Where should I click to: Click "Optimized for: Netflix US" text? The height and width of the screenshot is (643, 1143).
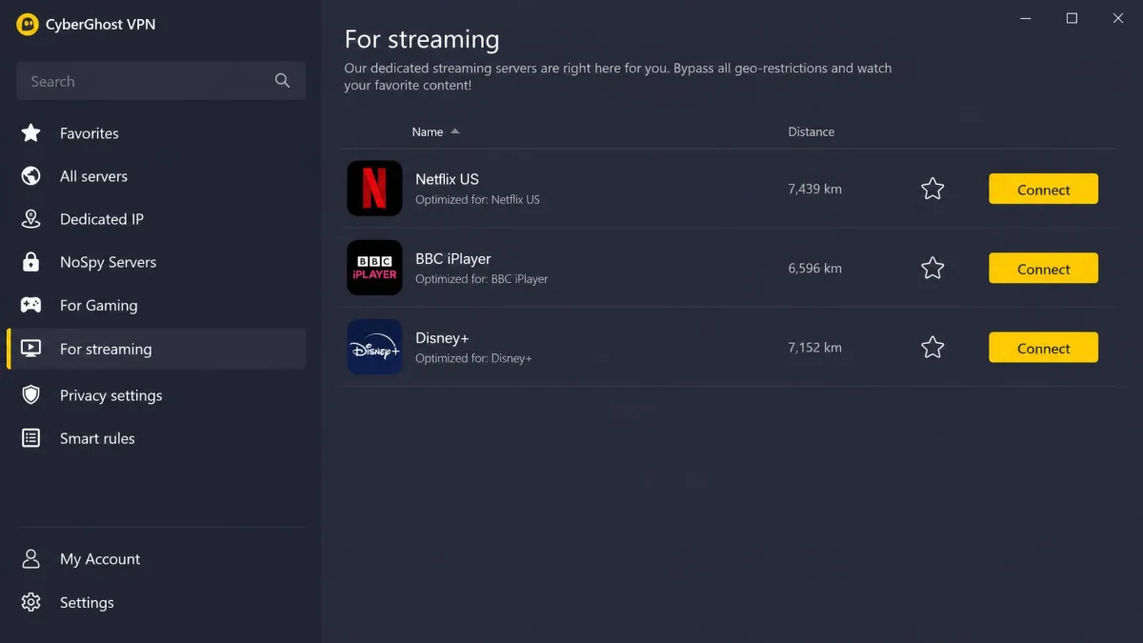[477, 200]
